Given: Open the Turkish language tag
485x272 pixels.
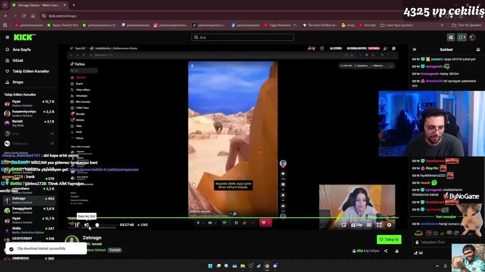Looking at the screenshot, I should point(115,250).
